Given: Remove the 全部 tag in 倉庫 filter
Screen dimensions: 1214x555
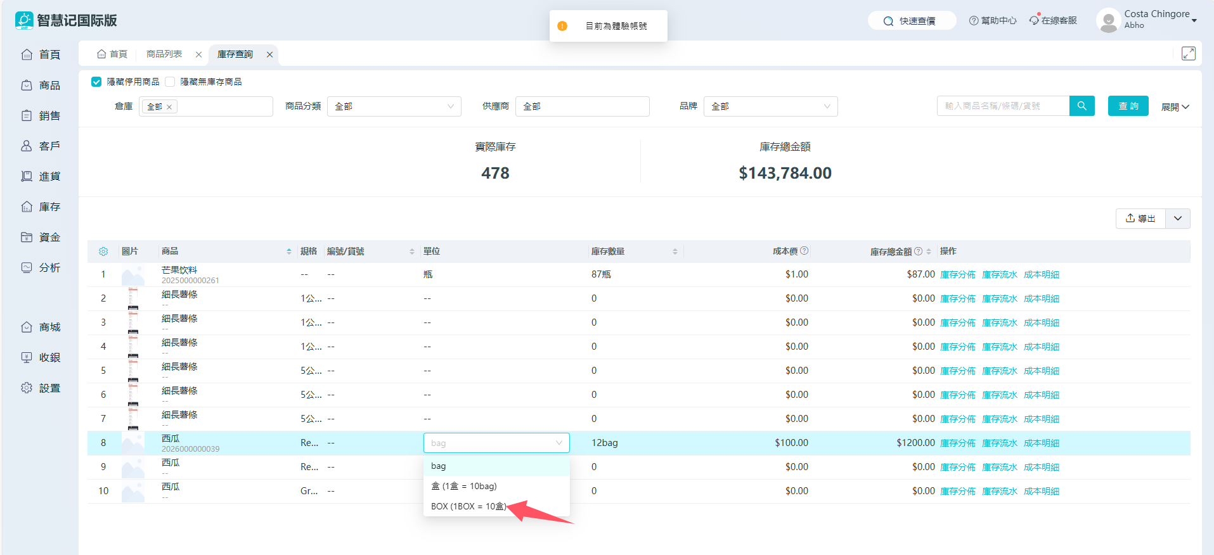Looking at the screenshot, I should 169,107.
